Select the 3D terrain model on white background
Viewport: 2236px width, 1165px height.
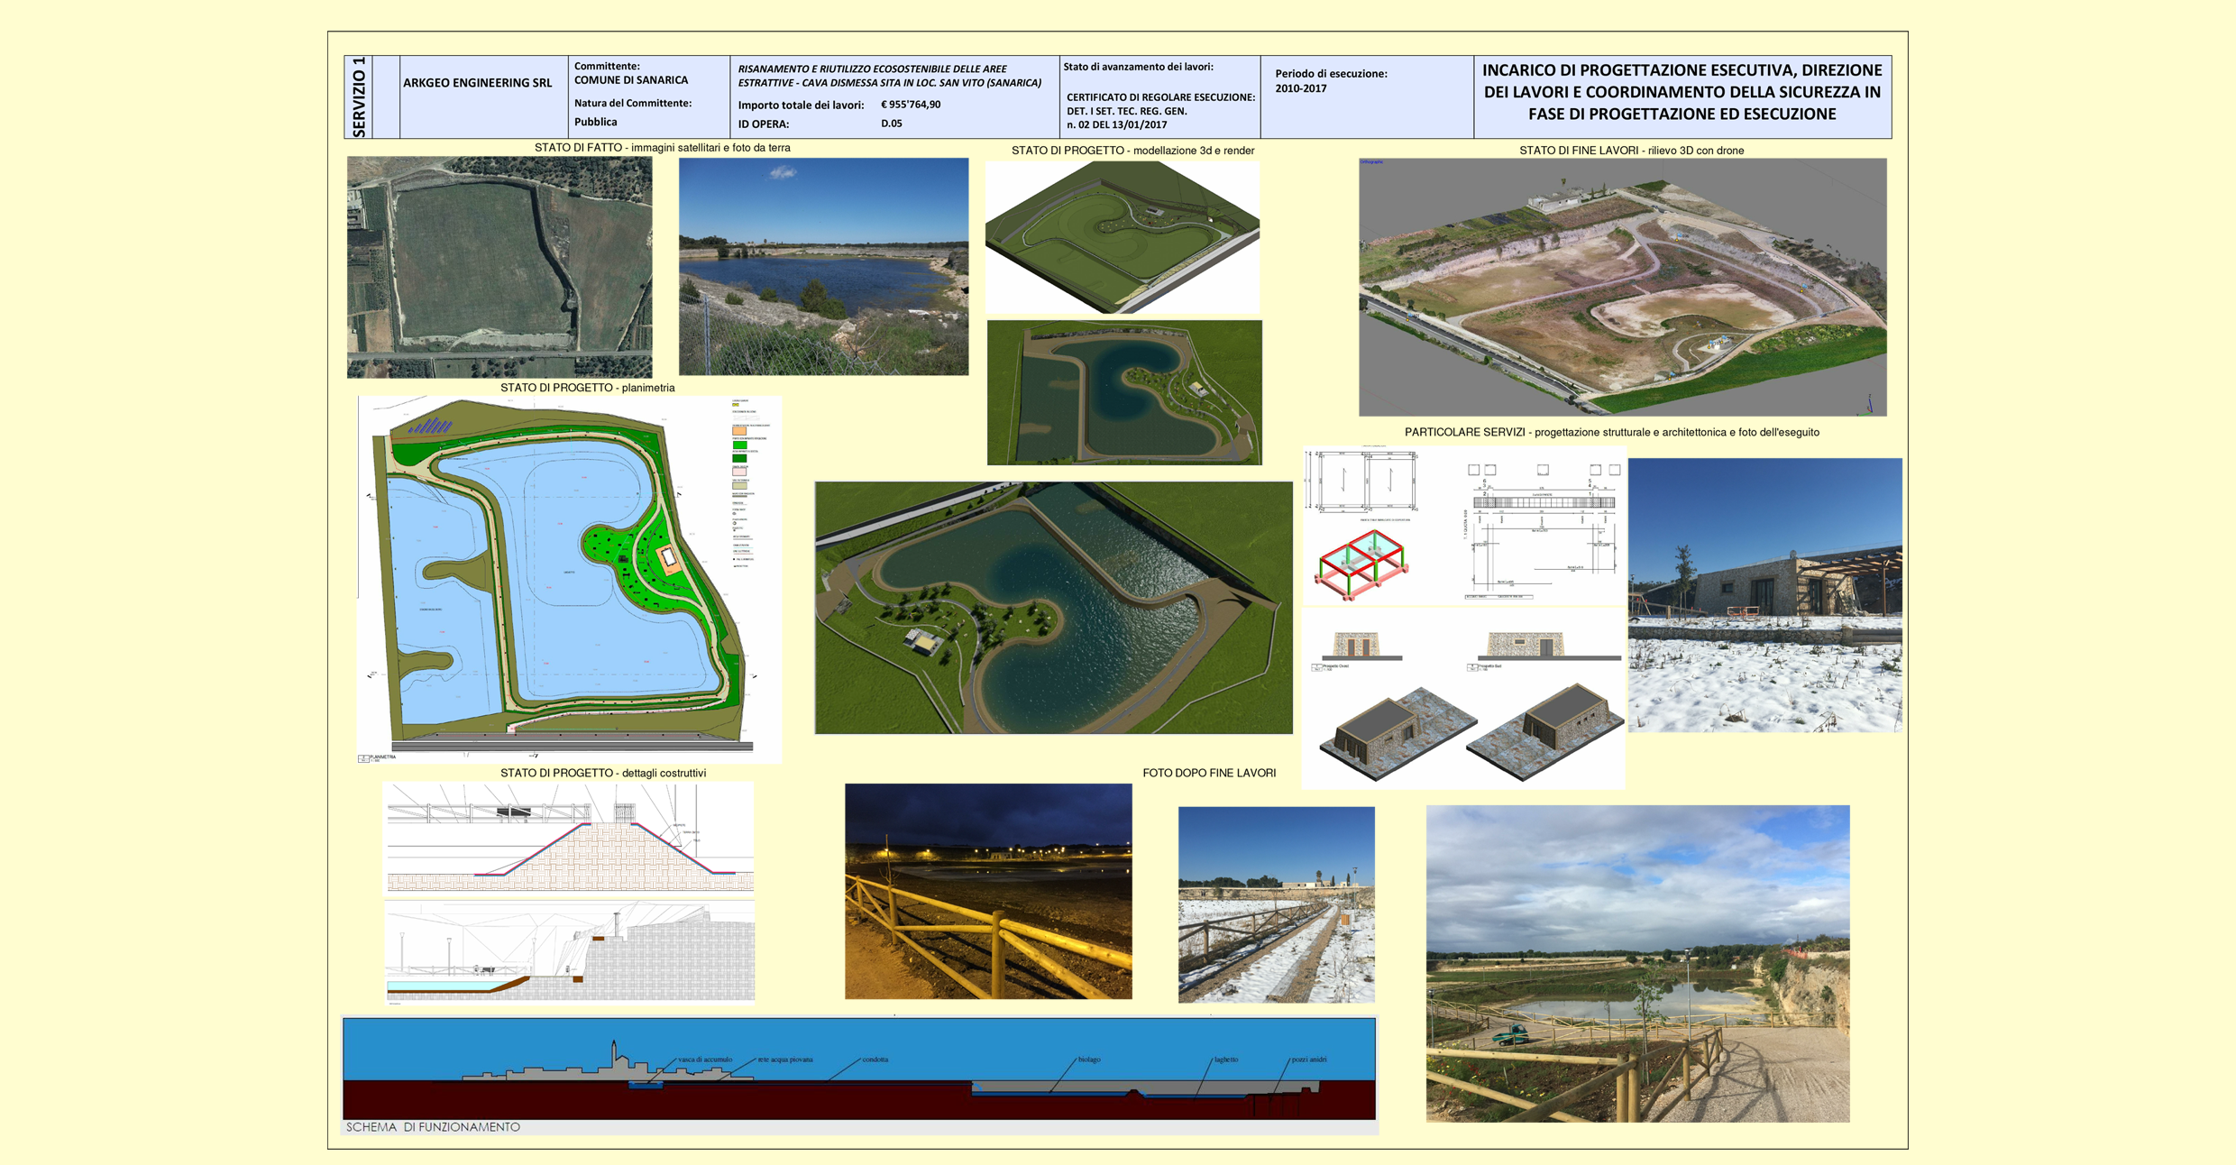coord(1123,236)
